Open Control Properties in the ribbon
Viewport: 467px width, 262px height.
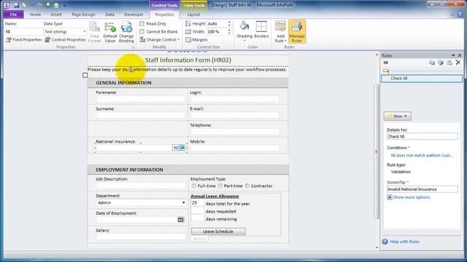tap(65, 39)
